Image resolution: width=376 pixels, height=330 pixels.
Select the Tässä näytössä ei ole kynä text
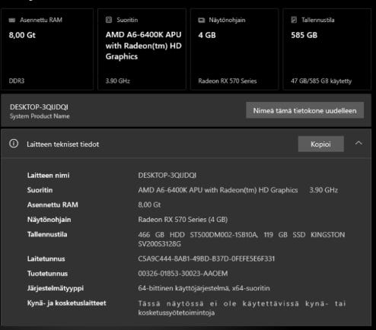click(242, 308)
